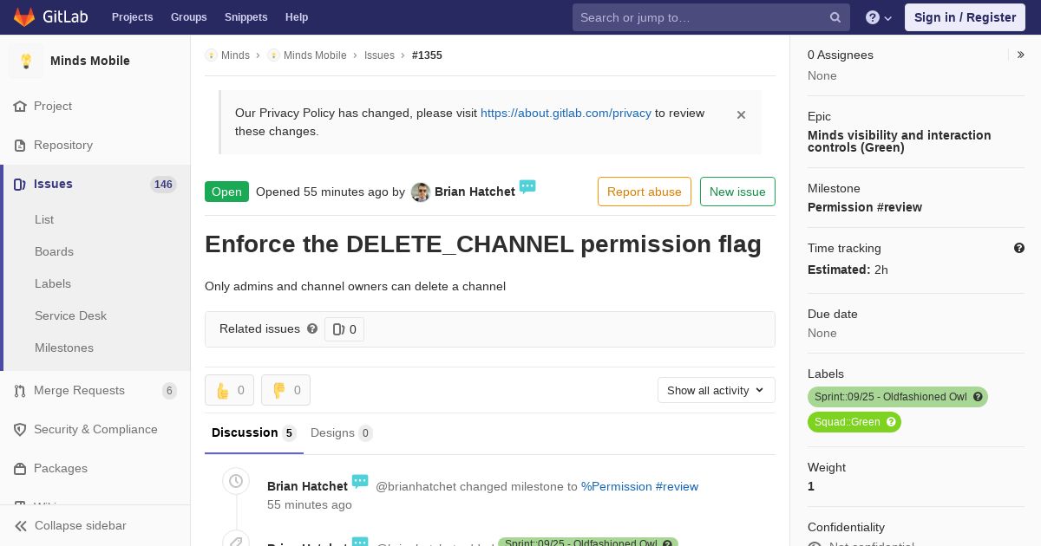This screenshot has width=1041, height=546.
Task: Give thumbs up reaction
Action: pyautogui.click(x=229, y=390)
